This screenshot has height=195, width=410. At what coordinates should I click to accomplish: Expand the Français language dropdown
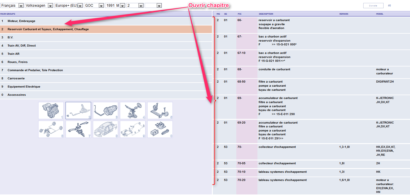12,6
